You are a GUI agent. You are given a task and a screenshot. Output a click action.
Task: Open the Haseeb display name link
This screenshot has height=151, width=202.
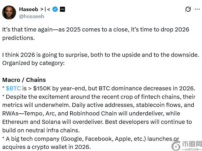[28, 9]
